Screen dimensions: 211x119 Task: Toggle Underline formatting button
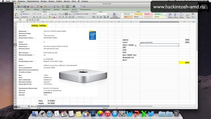tap(40, 17)
